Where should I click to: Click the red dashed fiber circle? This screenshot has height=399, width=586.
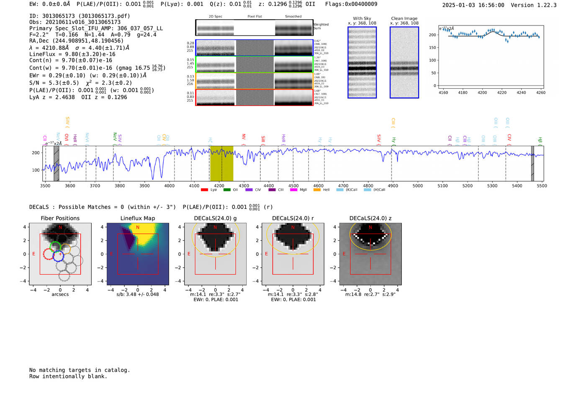pos(49,254)
